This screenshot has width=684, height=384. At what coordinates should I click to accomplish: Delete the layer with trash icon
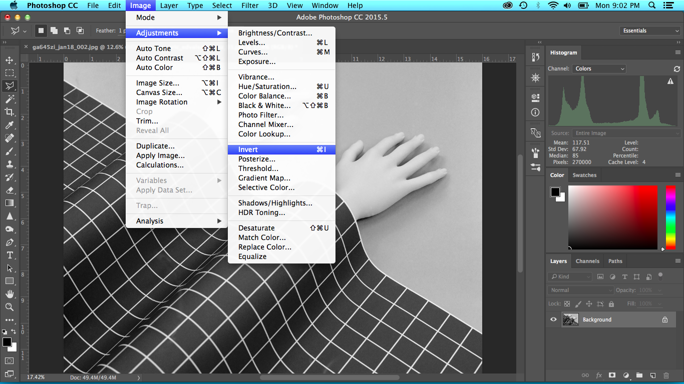point(666,375)
